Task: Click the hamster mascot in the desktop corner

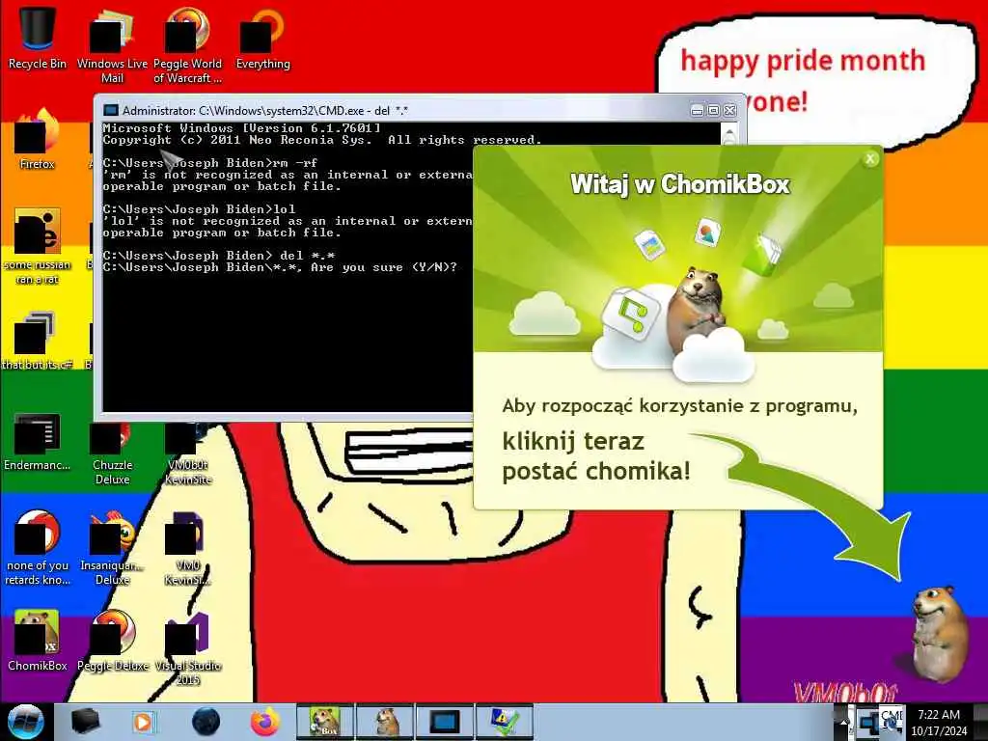Action: [939, 633]
